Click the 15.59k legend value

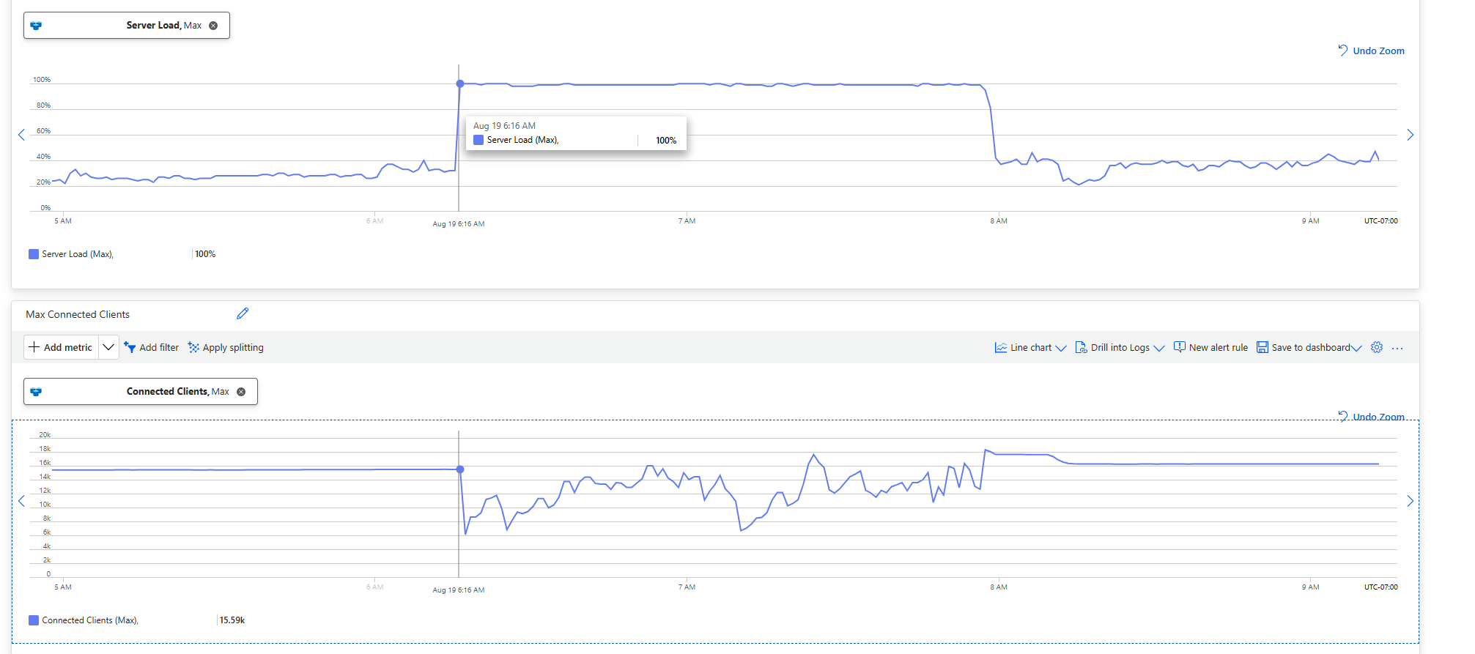232,620
